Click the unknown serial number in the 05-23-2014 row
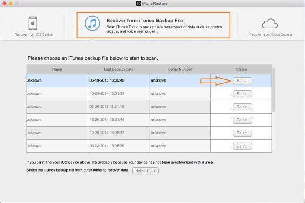The width and height of the screenshot is (305, 203). click(x=159, y=146)
